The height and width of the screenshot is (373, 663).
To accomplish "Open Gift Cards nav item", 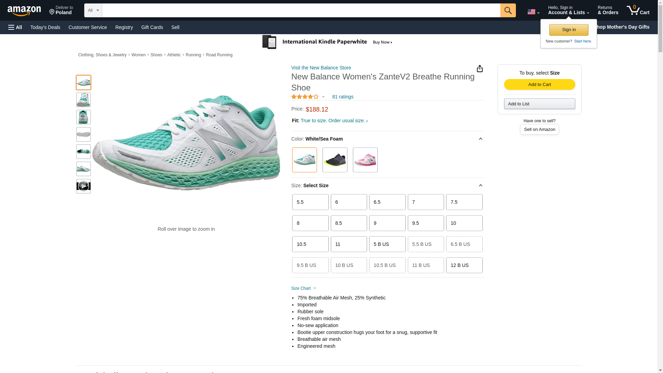I will pos(152,27).
